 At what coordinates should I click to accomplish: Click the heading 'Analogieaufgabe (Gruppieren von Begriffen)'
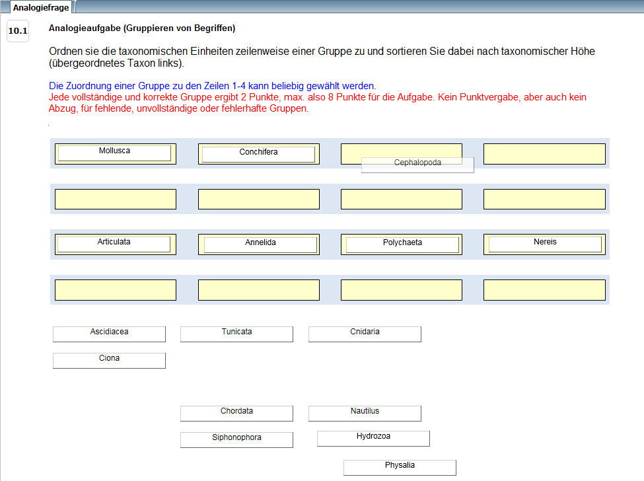pos(142,28)
